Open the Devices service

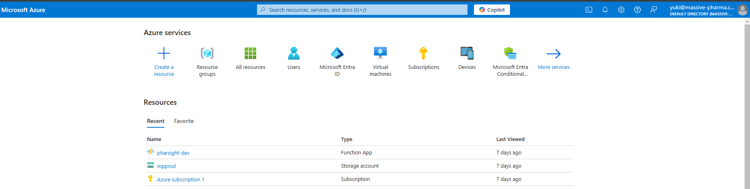click(467, 53)
